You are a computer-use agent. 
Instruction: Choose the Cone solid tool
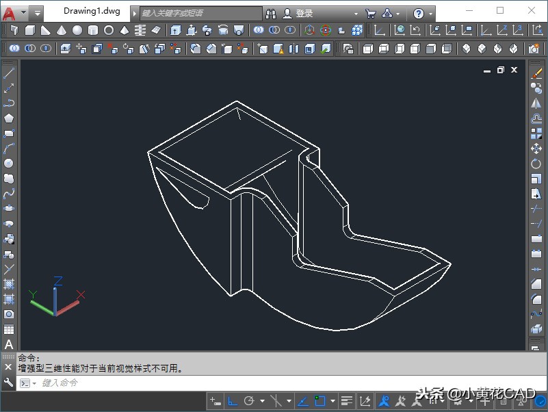click(62, 30)
